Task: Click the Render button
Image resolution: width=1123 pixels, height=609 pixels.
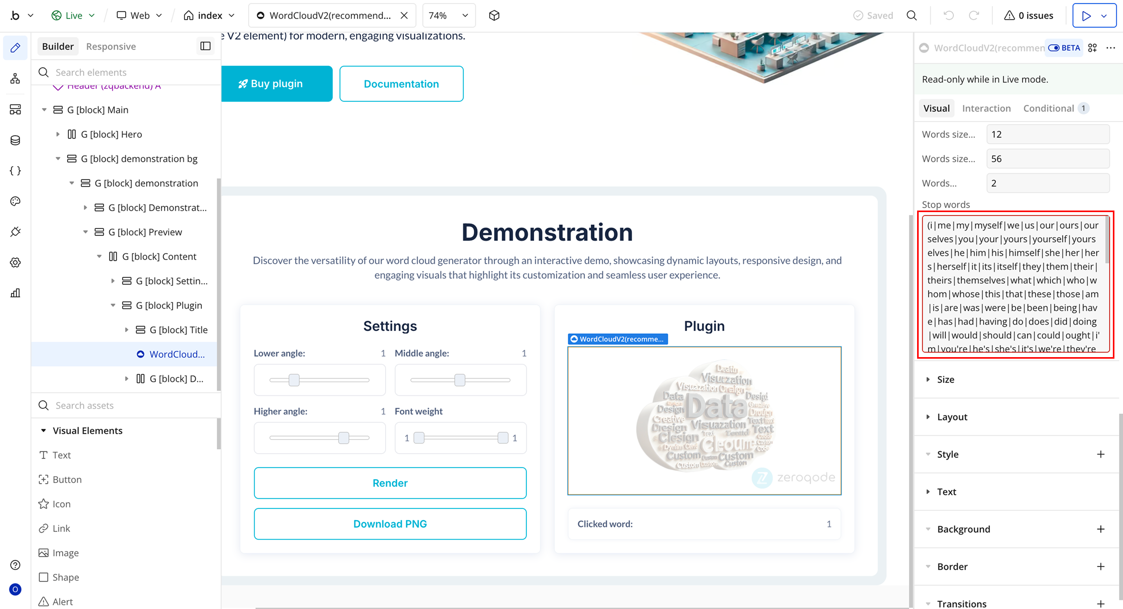Action: [x=390, y=483]
